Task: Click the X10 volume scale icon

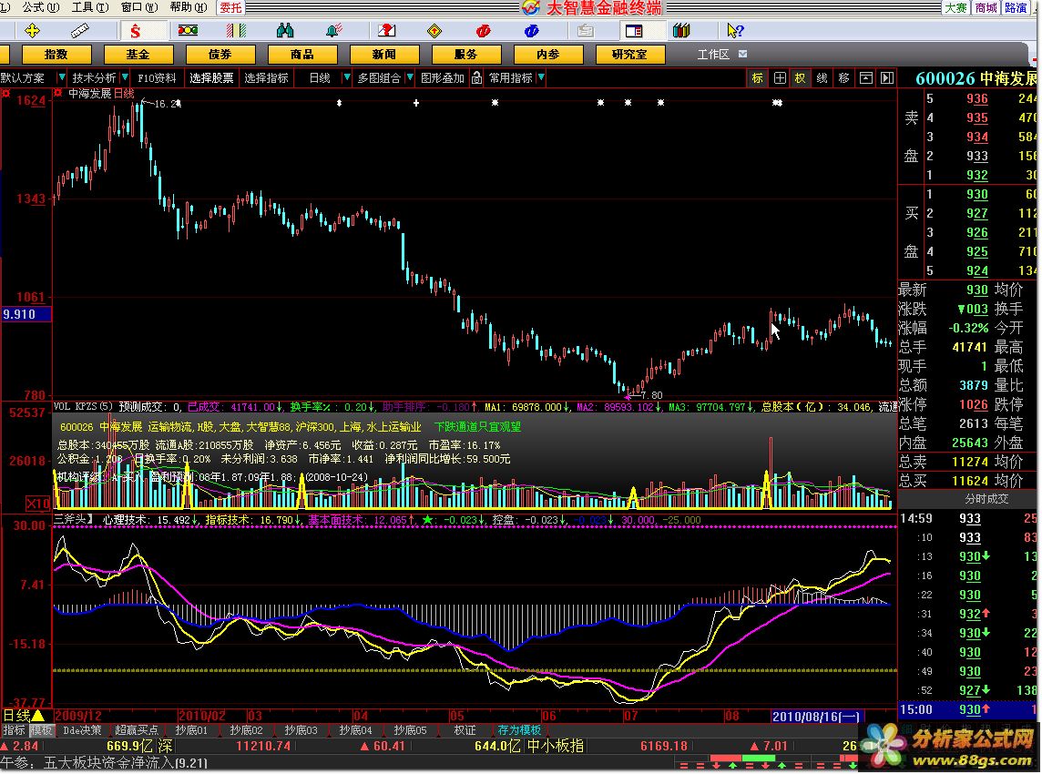Action: pos(38,503)
